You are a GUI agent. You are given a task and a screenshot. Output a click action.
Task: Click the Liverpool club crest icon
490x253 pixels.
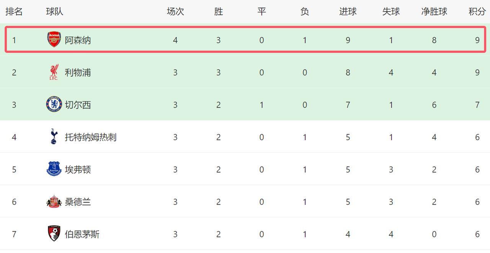54,72
